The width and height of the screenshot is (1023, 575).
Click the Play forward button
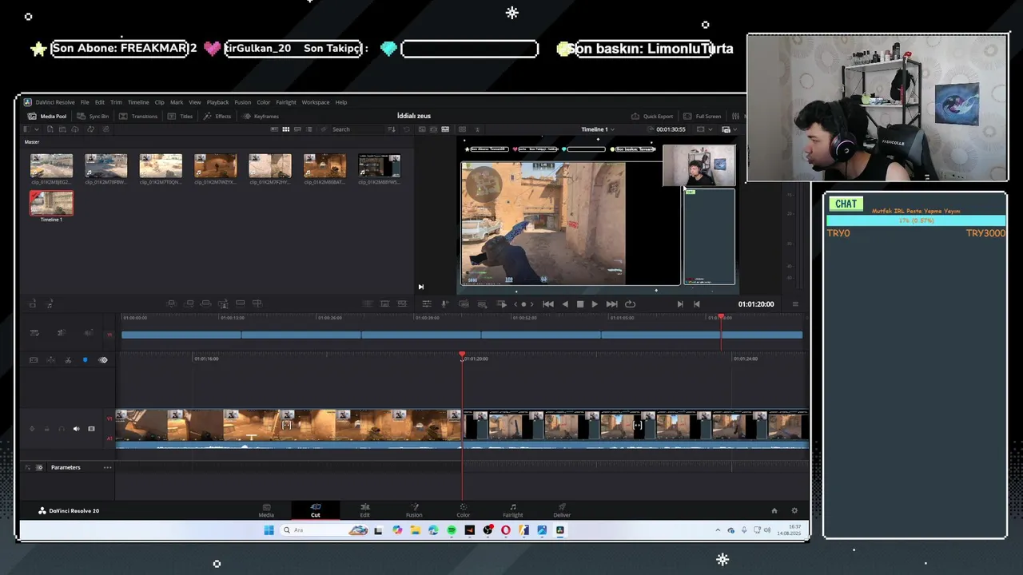pos(594,304)
